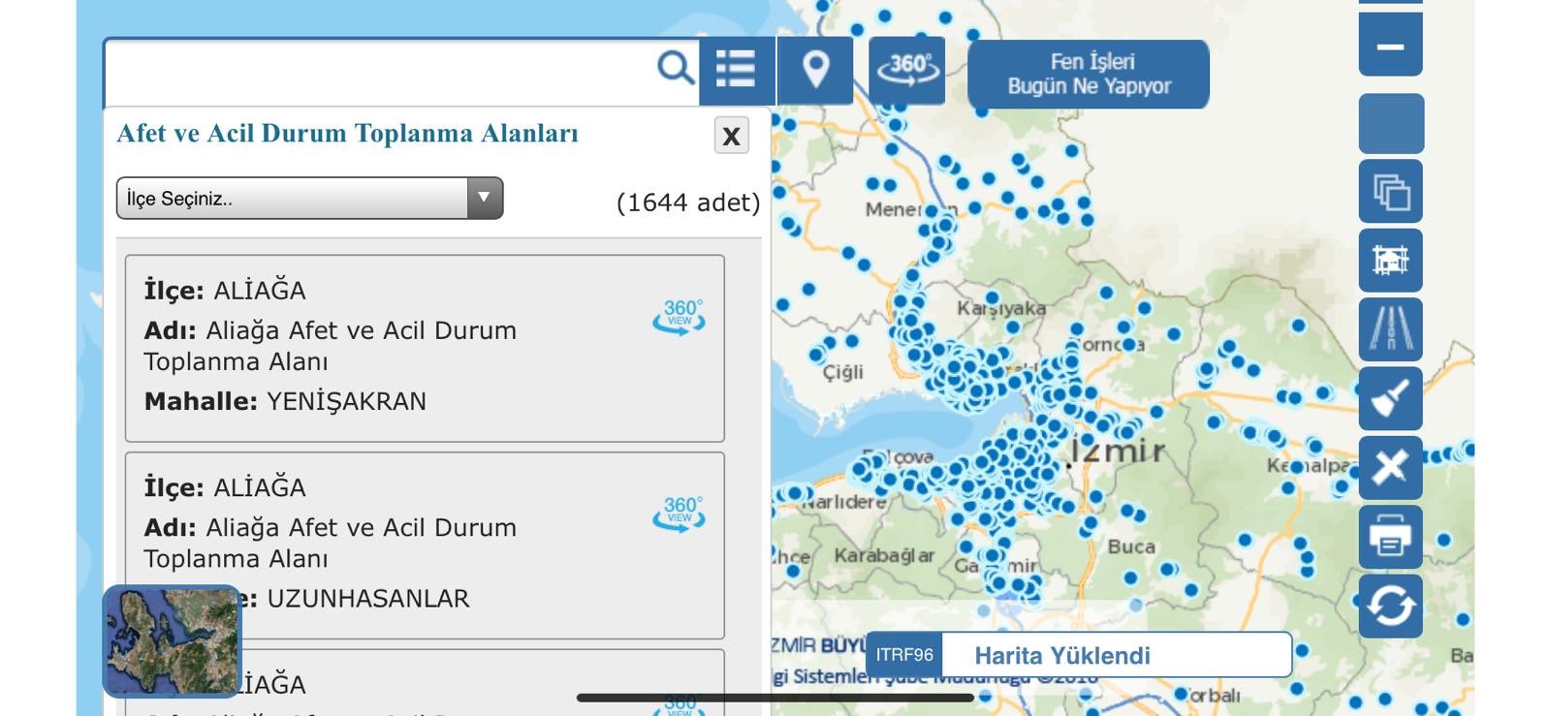Viewport: 1551px width, 716px height.
Task: Click the Buca label on map
Action: click(1131, 546)
